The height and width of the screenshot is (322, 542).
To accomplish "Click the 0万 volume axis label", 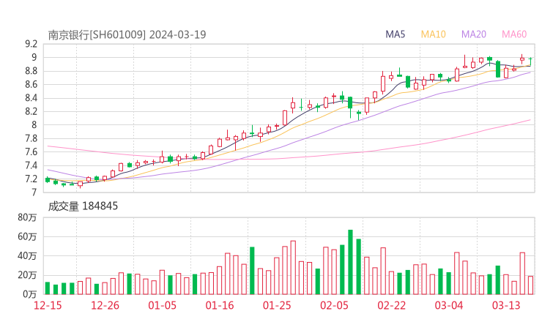I will pyautogui.click(x=30, y=294).
